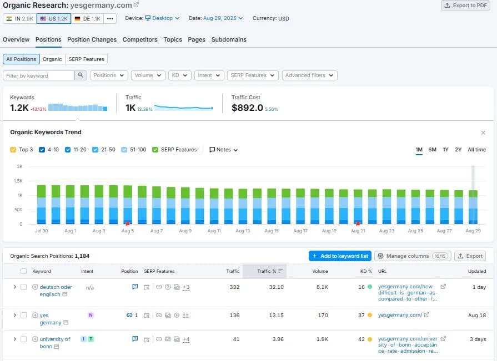
Task: Switch to the Position Changes tab
Action: tap(92, 39)
